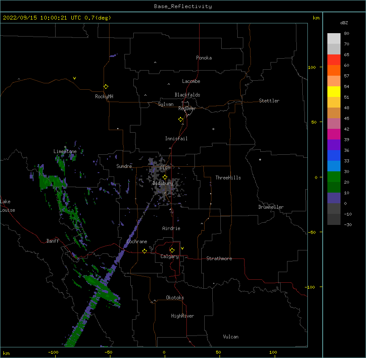Click the yellow diamond marker east of Cochrane
366x358 pixels.
[144, 251]
